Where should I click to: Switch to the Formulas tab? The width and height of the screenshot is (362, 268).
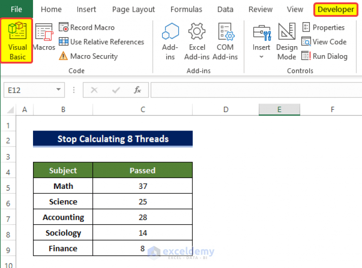(x=186, y=9)
